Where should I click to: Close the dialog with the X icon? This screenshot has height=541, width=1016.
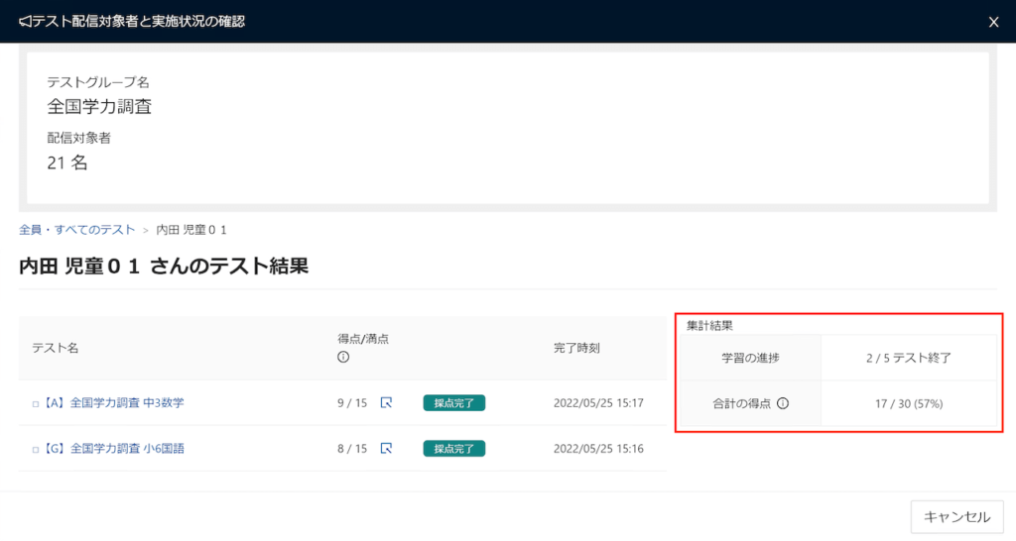993,22
